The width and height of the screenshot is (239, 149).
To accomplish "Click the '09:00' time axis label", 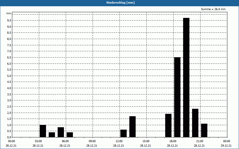I will click(92, 141).
